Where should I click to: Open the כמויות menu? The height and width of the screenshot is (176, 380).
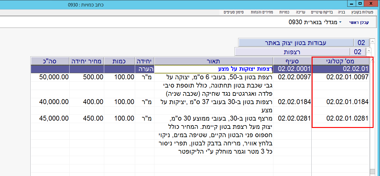coord(284,12)
